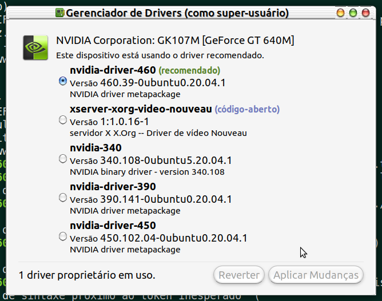The image size is (382, 301).
Task: Click the xserver-xorg-video-nouveau bold name
Action: [141, 109]
